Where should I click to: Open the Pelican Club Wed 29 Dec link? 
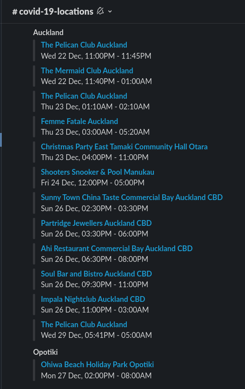tap(84, 325)
